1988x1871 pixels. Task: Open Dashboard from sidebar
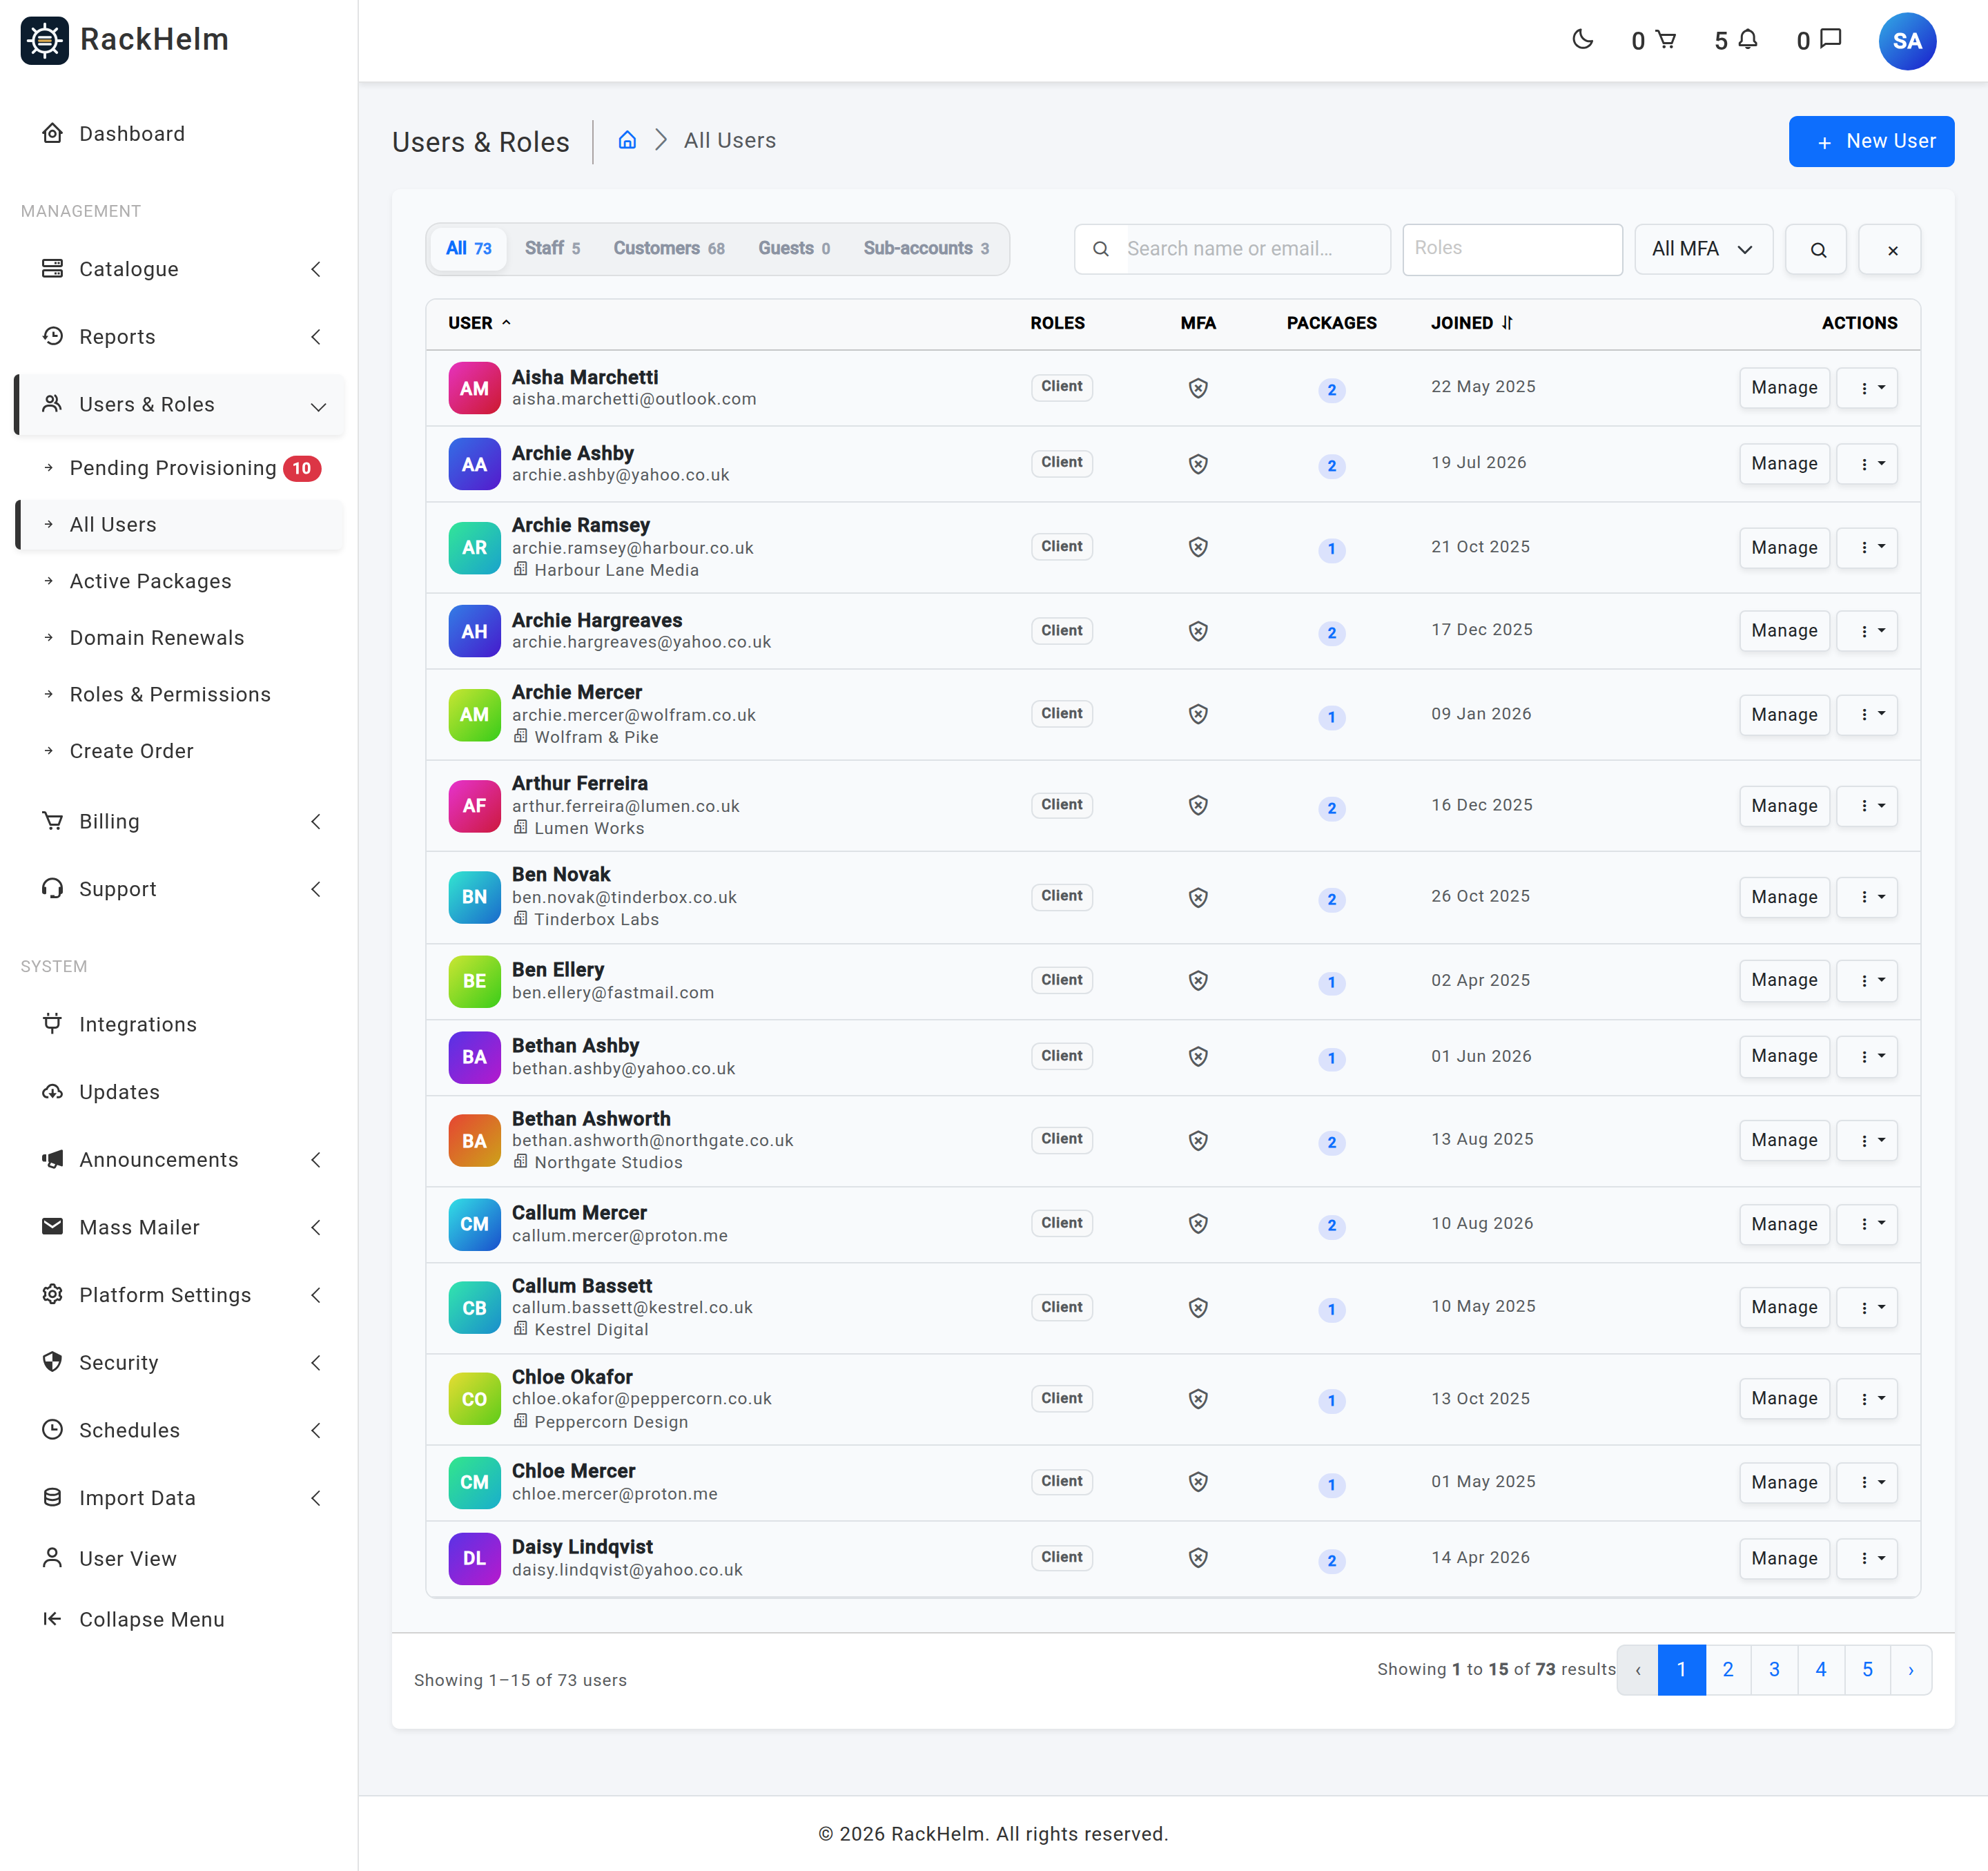pyautogui.click(x=180, y=134)
